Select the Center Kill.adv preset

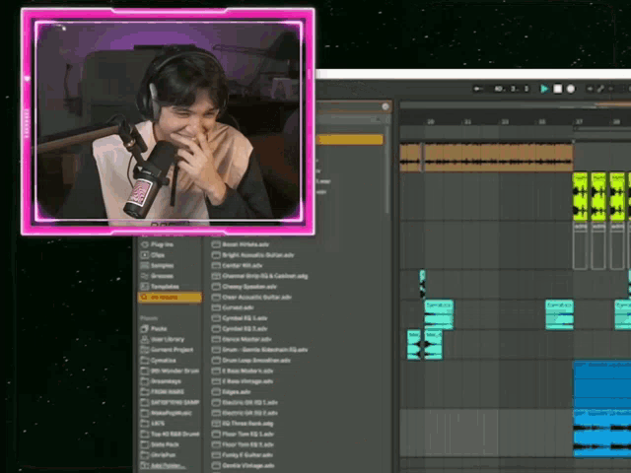(238, 265)
